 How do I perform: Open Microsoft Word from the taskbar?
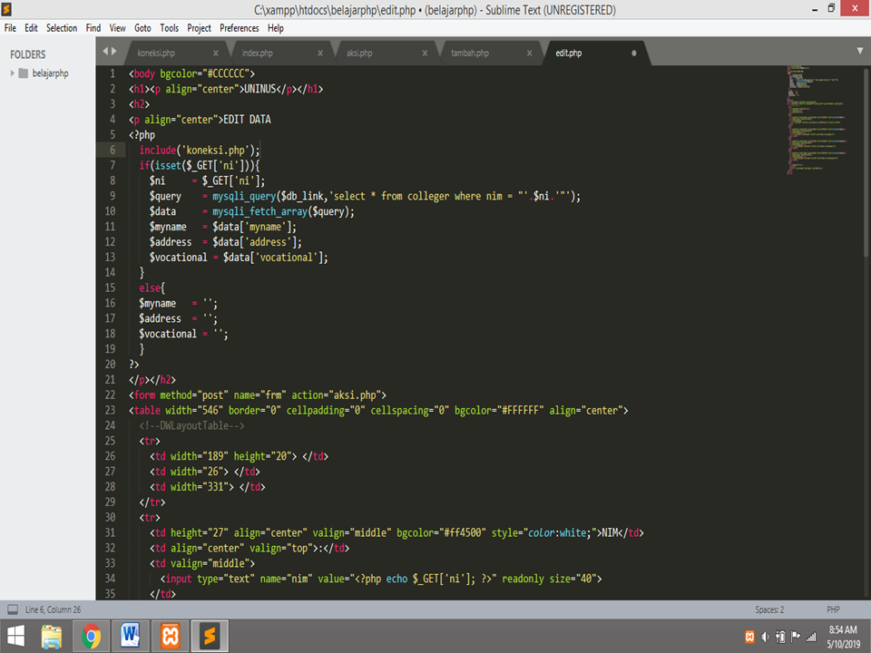[x=130, y=636]
